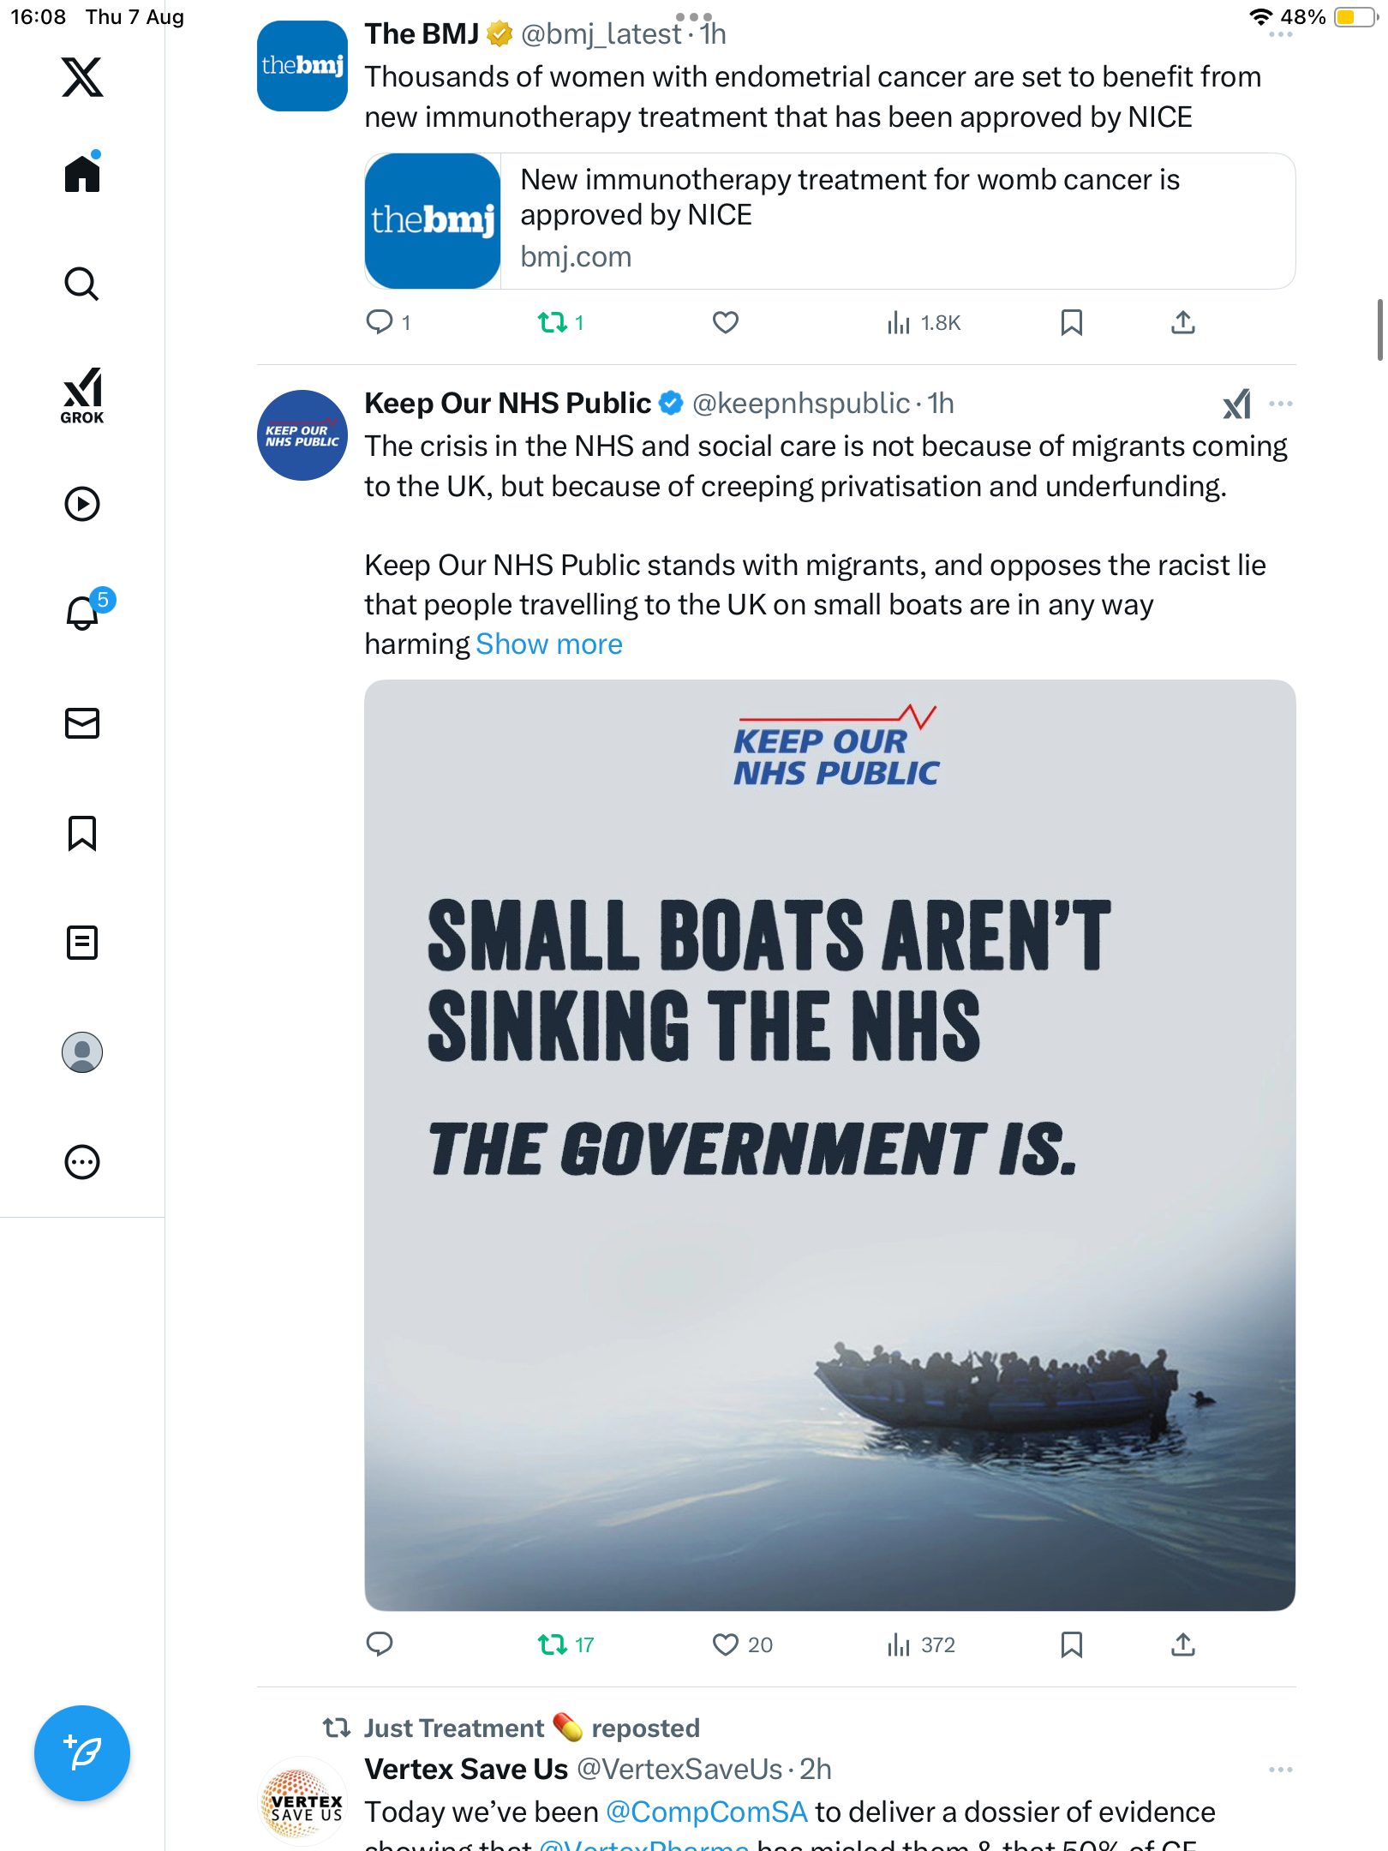Open Lists icon in sidebar

pyautogui.click(x=82, y=943)
